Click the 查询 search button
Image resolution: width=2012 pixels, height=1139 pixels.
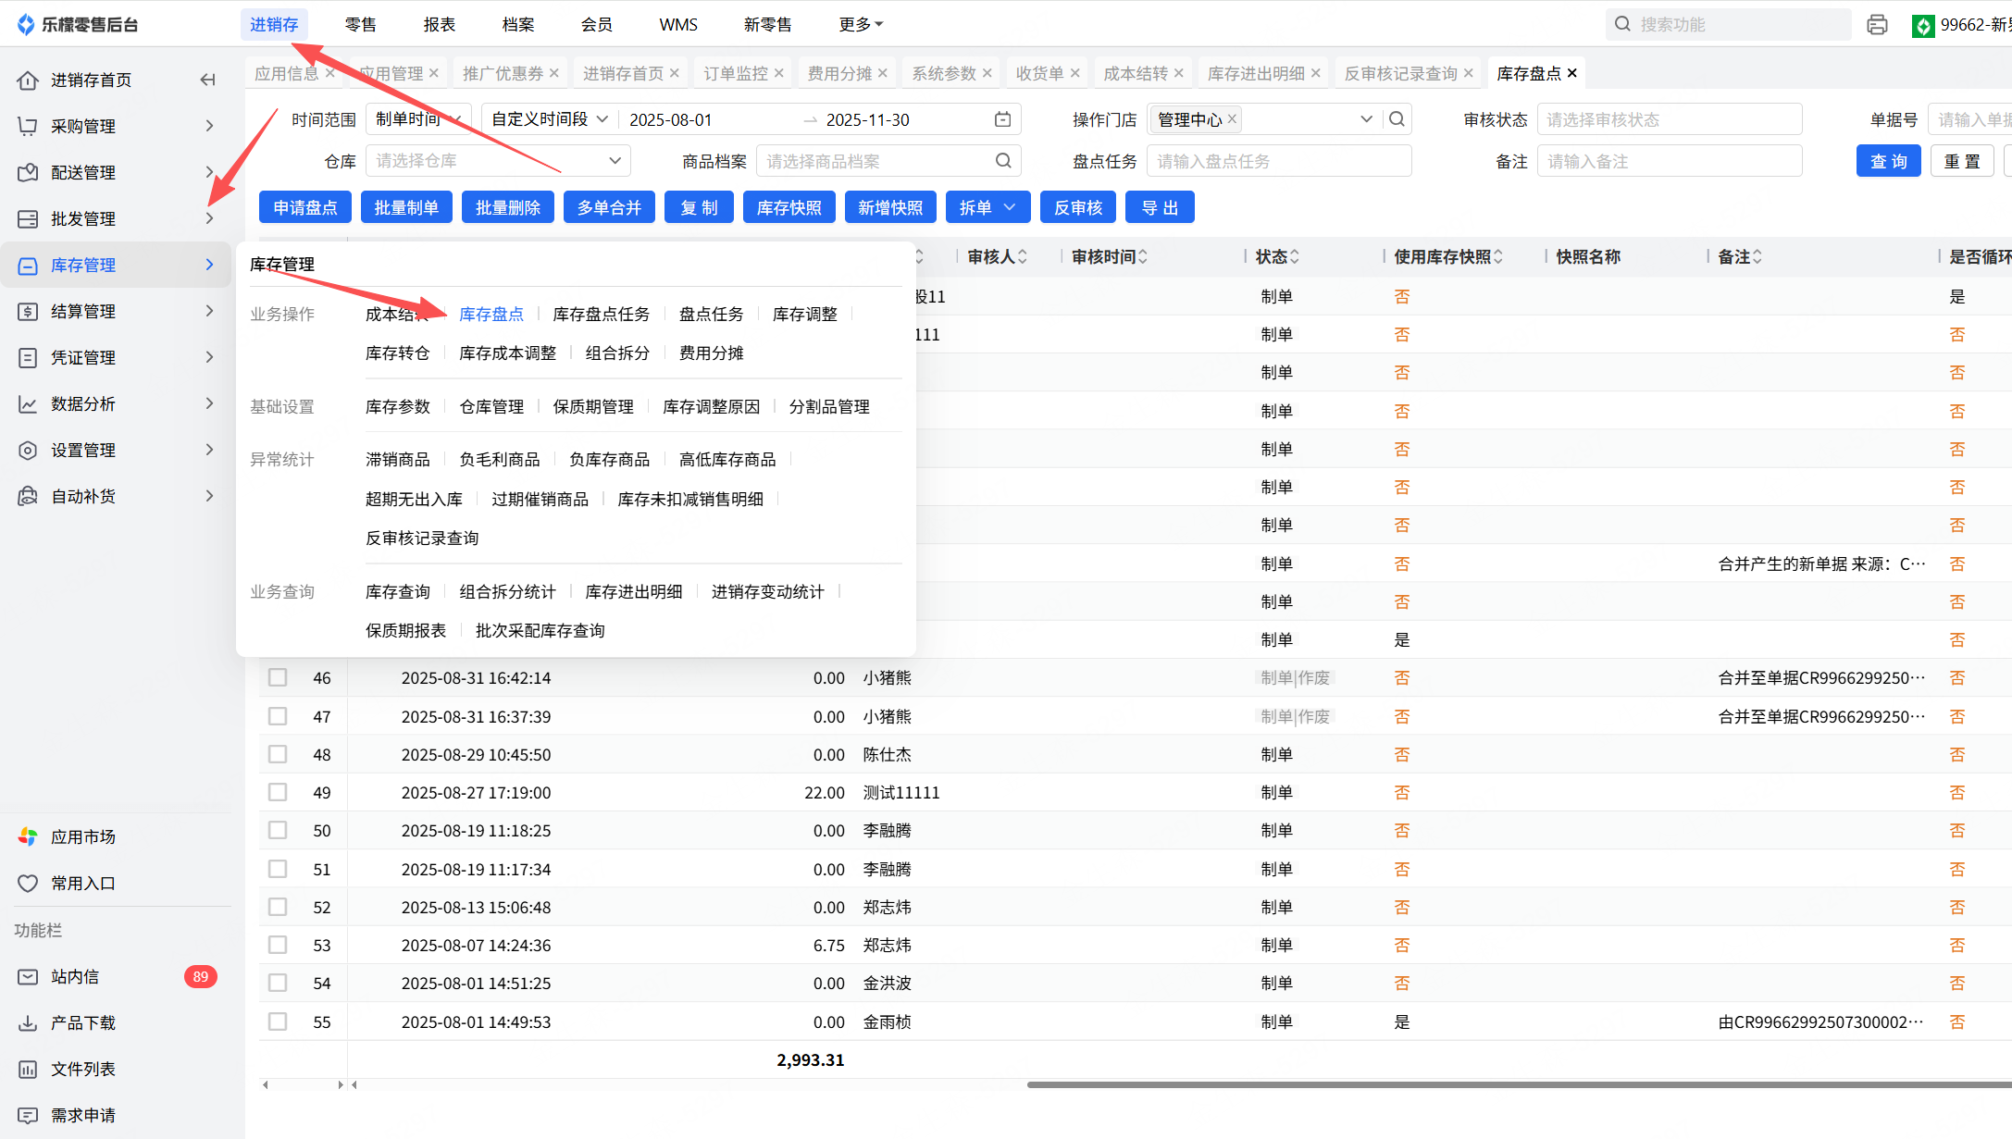pyautogui.click(x=1888, y=161)
